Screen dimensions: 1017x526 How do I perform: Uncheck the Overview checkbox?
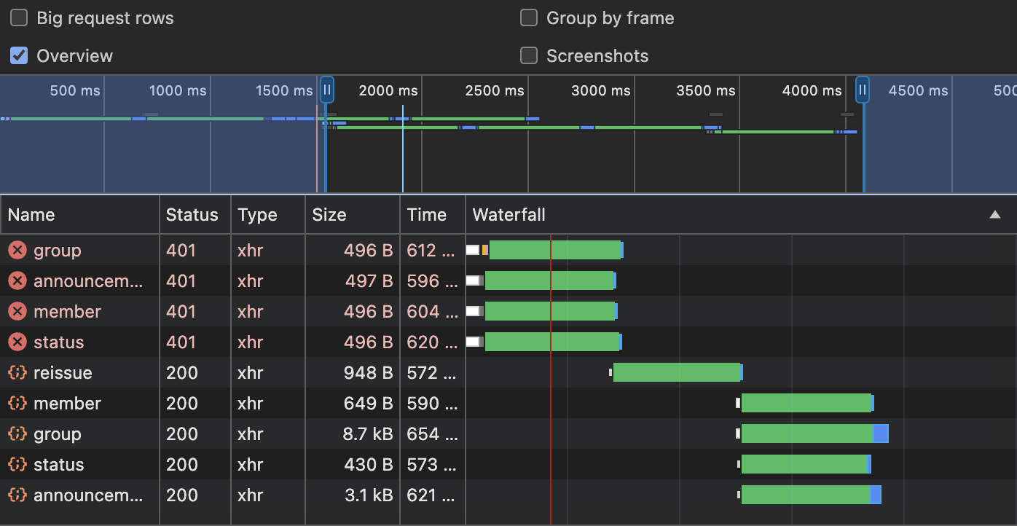point(19,56)
